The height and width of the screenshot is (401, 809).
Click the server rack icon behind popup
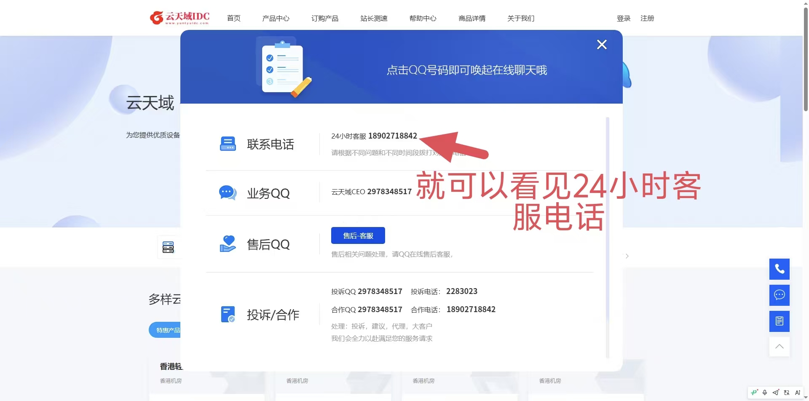tap(168, 247)
